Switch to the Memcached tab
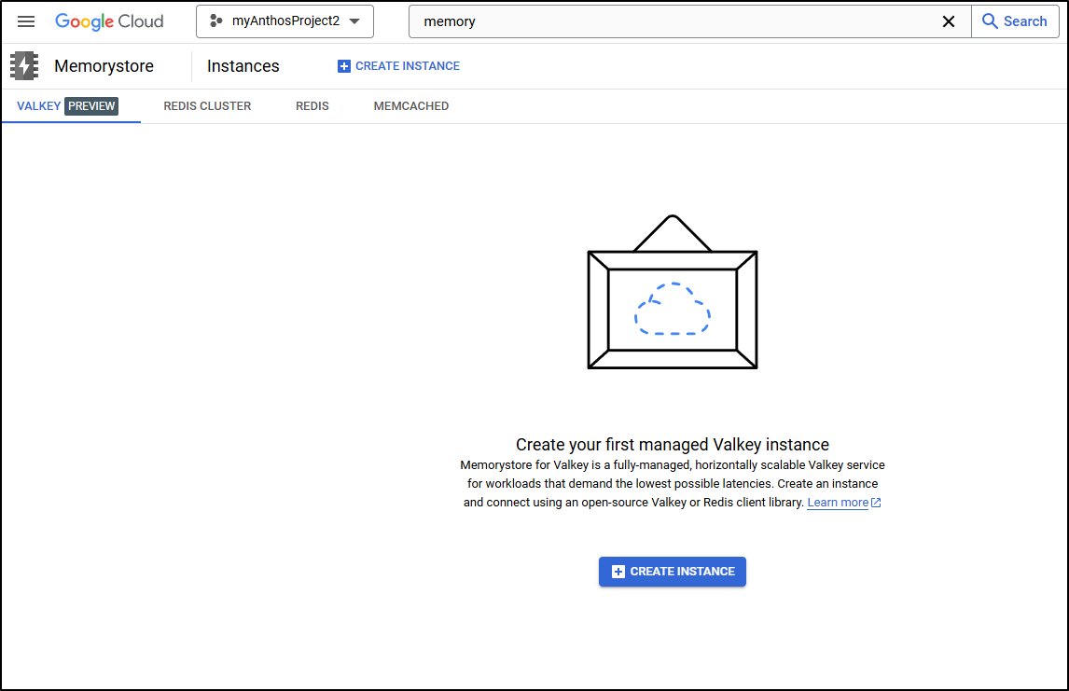1069x691 pixels. (x=411, y=106)
